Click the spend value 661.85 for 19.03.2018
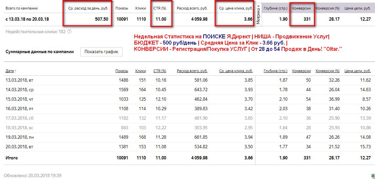The height and width of the screenshot is (182, 375). click(201, 137)
